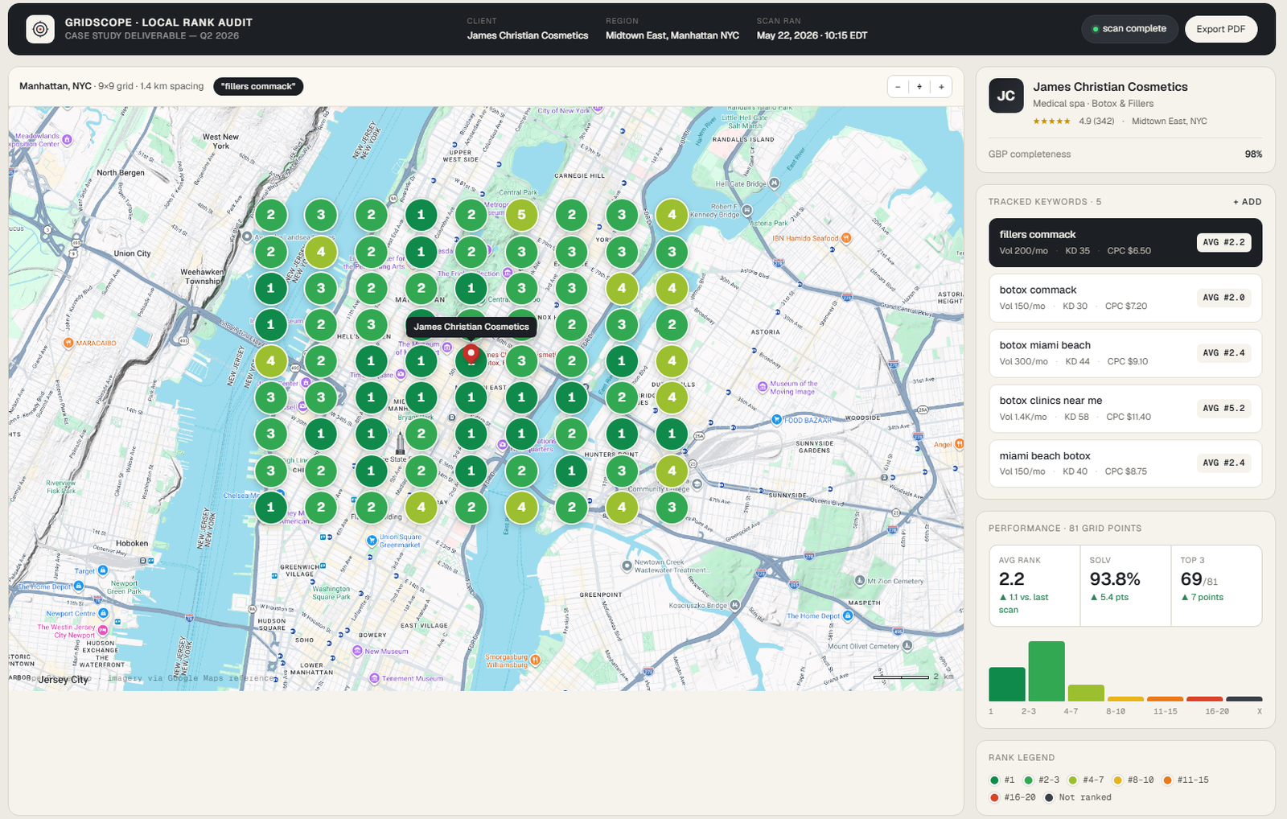Click the Union City label on map
This screenshot has width=1287, height=819.
point(132,253)
